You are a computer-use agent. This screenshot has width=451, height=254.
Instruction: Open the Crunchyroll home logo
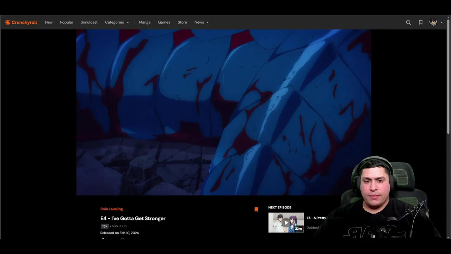pyautogui.click(x=21, y=22)
